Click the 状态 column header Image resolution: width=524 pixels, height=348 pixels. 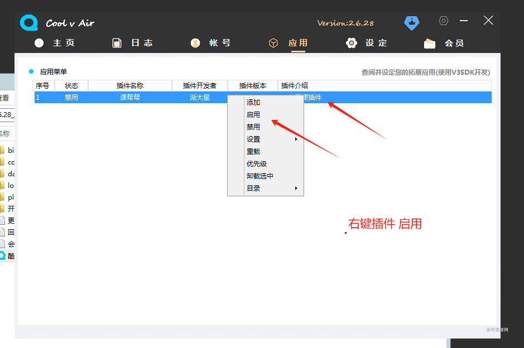pyautogui.click(x=71, y=85)
